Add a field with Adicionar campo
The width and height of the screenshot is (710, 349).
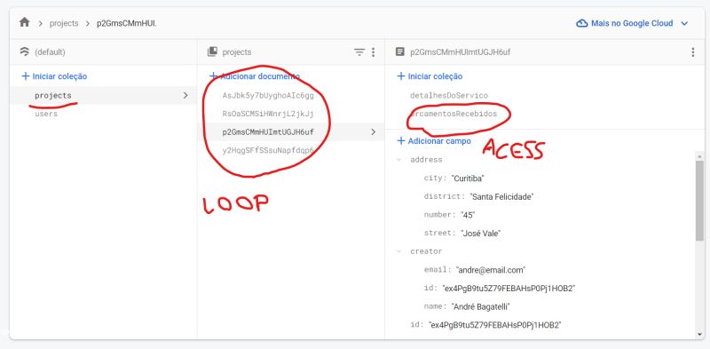pyautogui.click(x=434, y=141)
